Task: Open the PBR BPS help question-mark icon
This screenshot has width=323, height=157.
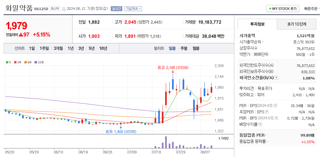Action: point(277,118)
